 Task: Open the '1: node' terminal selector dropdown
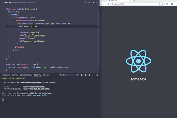coord(69,75)
